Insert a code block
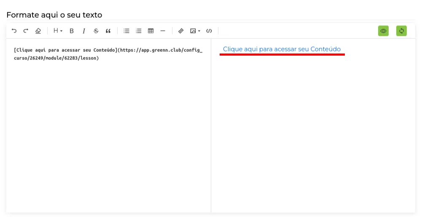422x217 pixels. (209, 31)
